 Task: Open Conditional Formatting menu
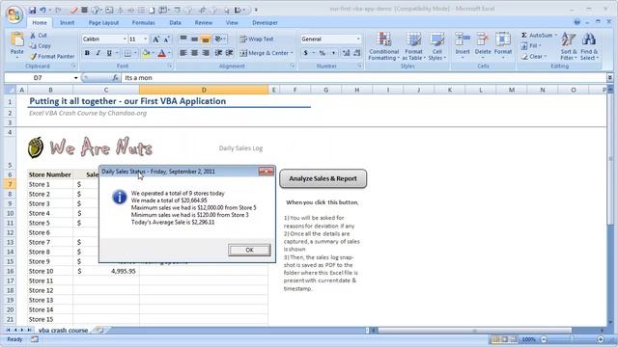coord(384,46)
